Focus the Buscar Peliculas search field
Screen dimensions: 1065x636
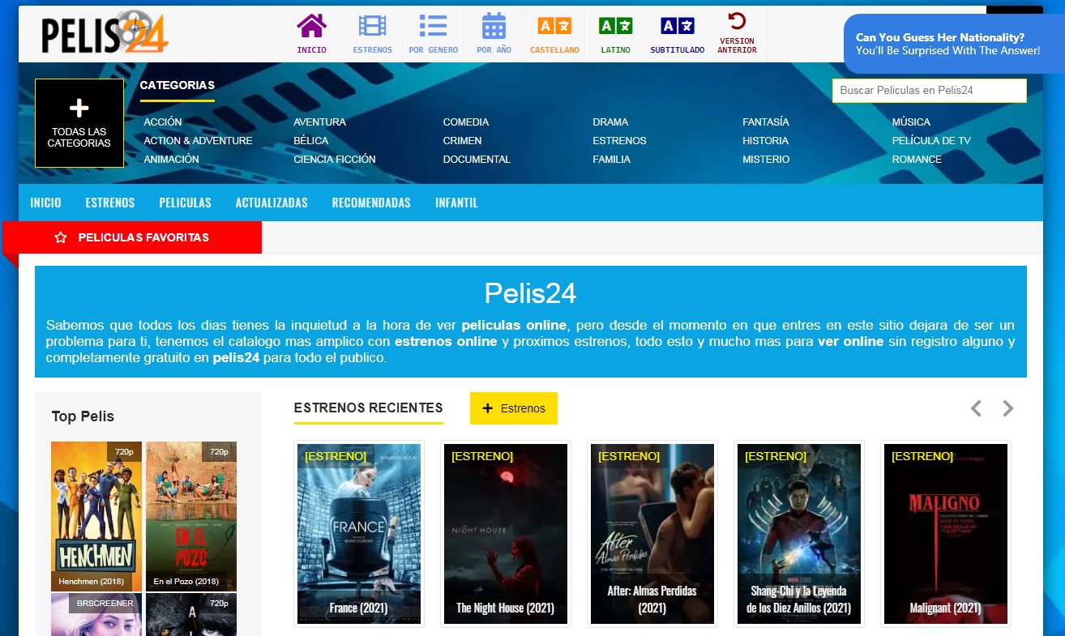pos(929,91)
